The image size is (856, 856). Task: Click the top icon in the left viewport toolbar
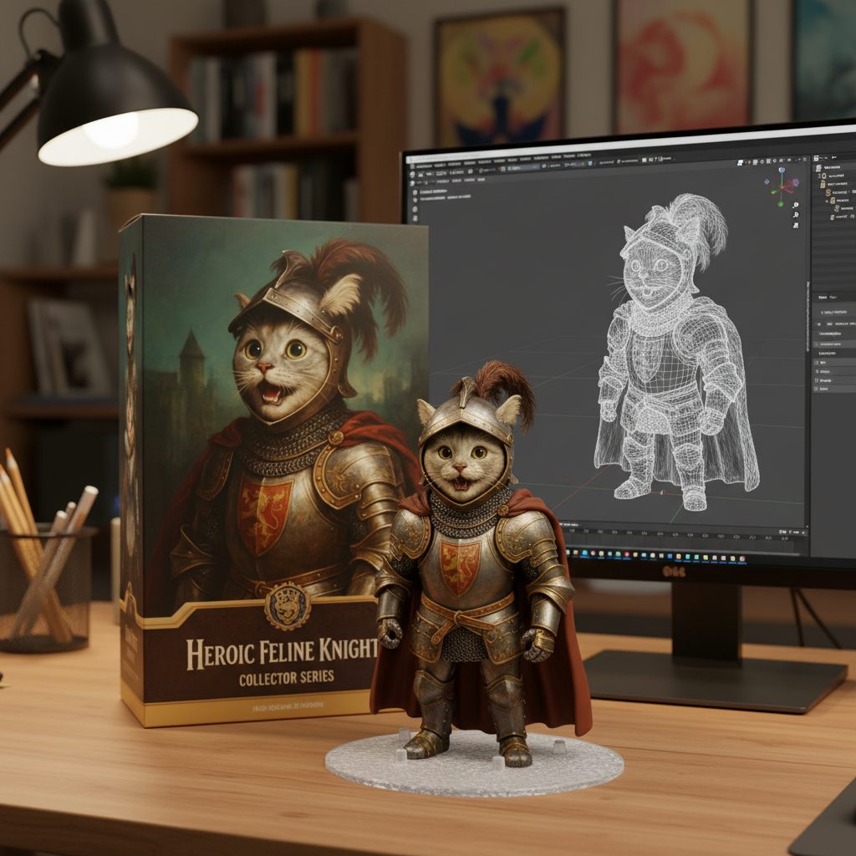[415, 191]
